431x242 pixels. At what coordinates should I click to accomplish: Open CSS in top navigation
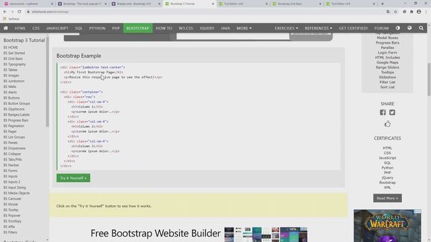(x=36, y=28)
